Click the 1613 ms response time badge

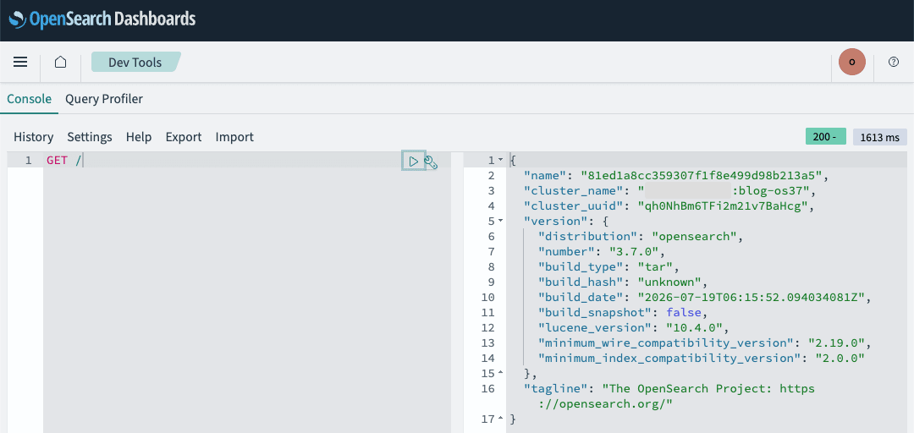(880, 137)
